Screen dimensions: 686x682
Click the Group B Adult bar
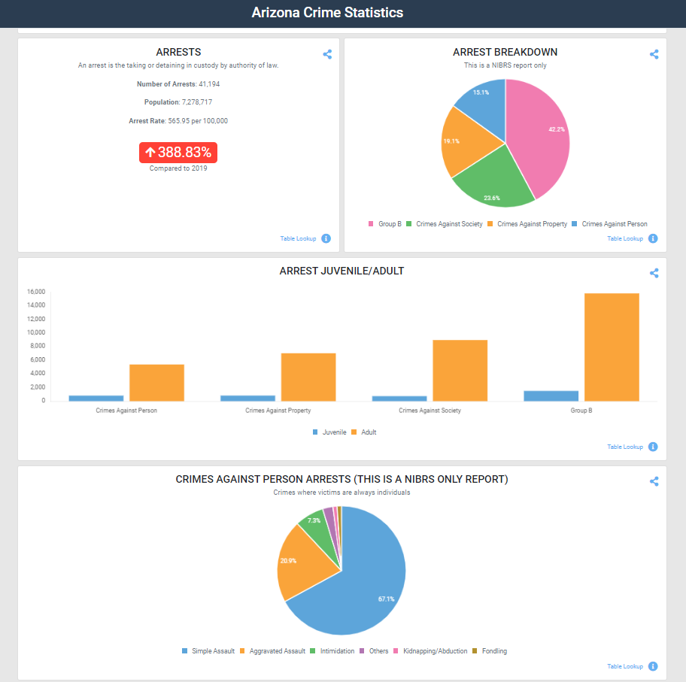[x=612, y=347]
